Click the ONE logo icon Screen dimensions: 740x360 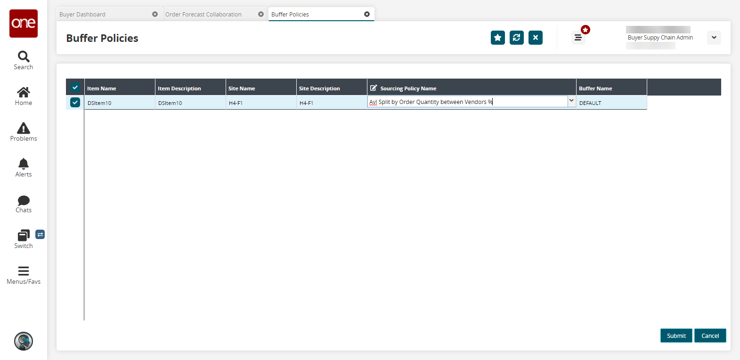24,24
